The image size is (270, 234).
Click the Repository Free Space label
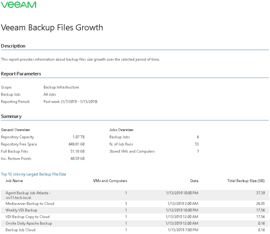point(19,144)
